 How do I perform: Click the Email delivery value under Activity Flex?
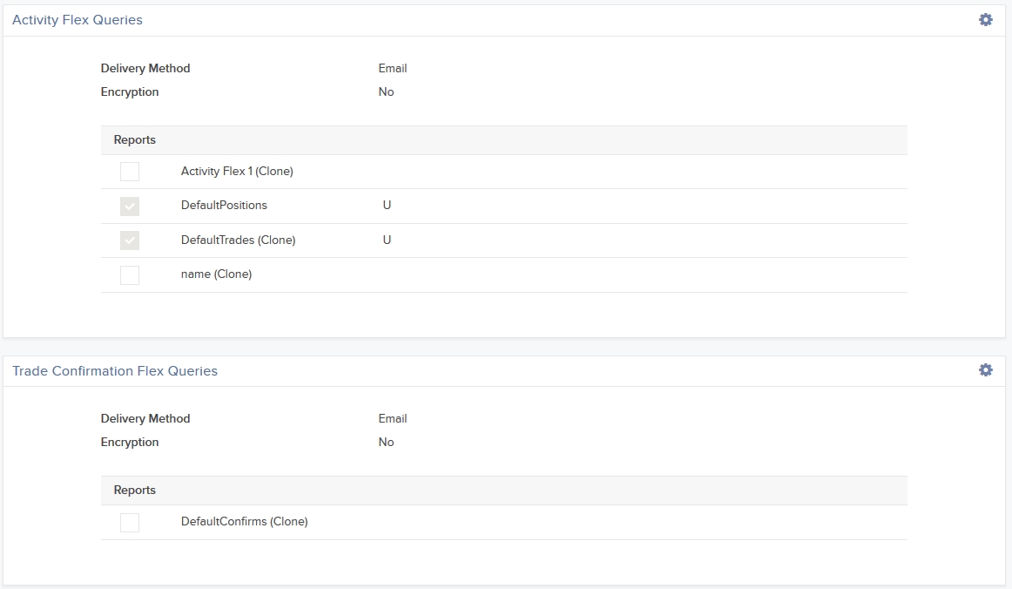tap(393, 69)
